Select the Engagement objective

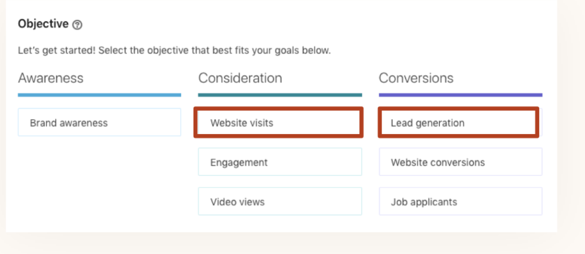pos(280,162)
